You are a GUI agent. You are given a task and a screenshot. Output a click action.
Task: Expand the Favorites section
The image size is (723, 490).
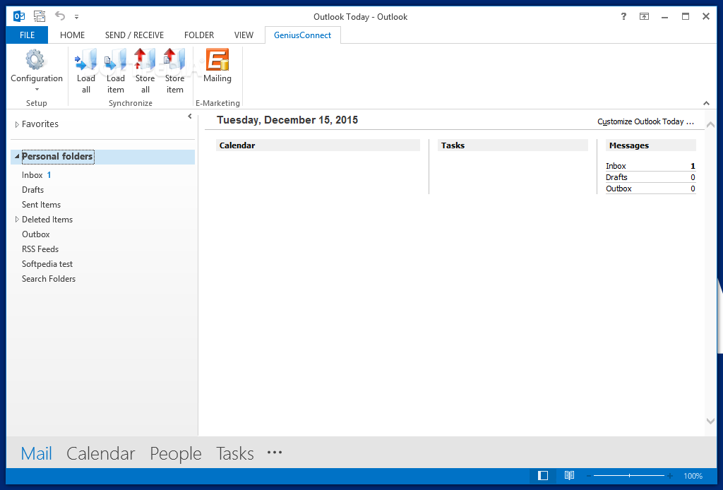coord(17,124)
